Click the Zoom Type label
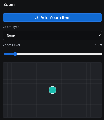This screenshot has width=104, height=120. tap(11, 27)
